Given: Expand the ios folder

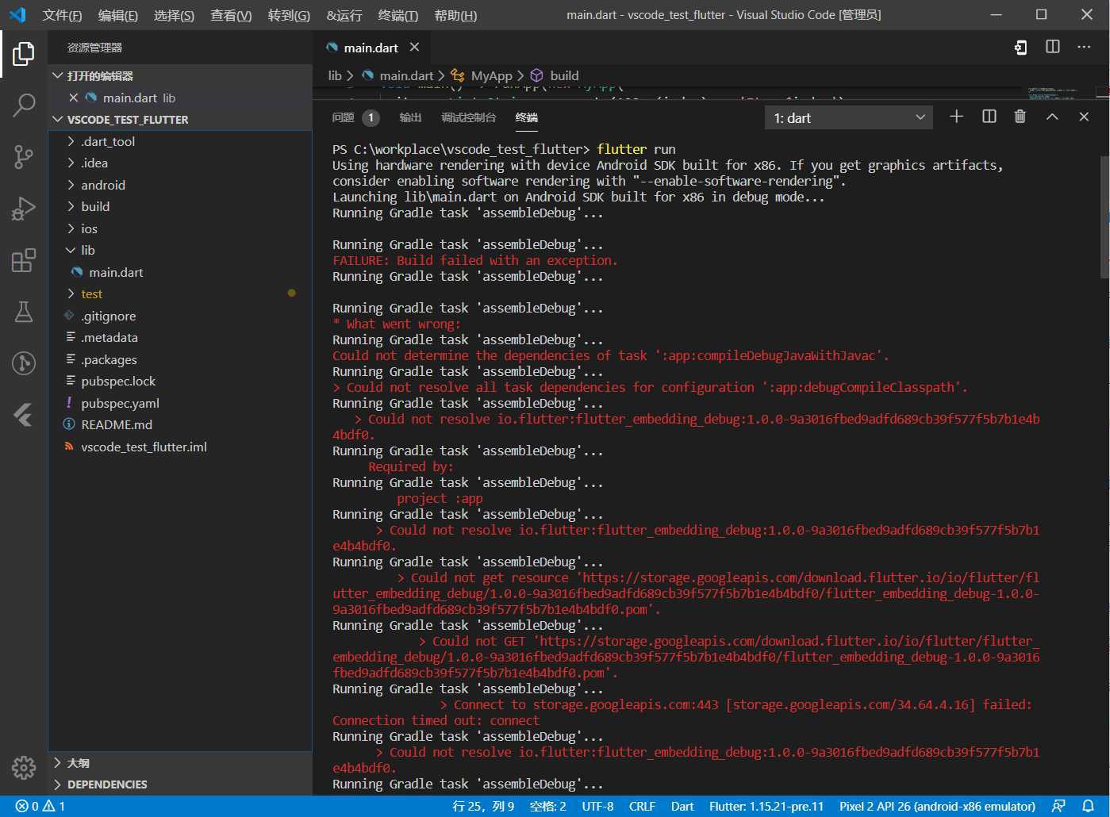Looking at the screenshot, I should [71, 228].
